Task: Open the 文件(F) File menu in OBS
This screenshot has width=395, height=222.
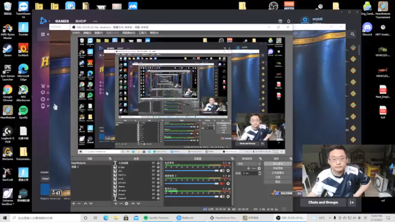Action: point(76,33)
